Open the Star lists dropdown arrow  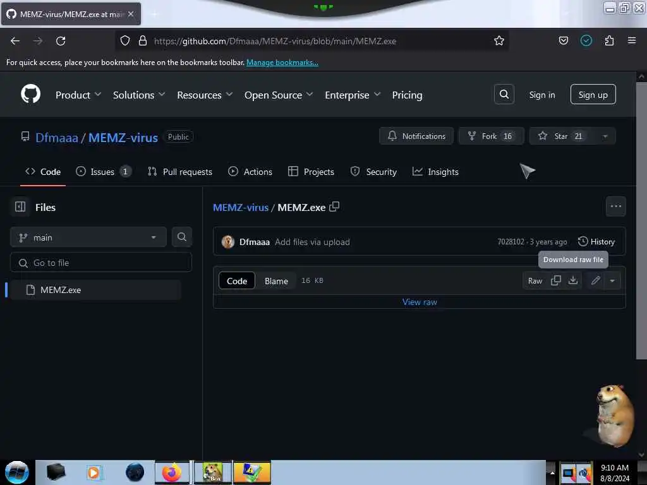tap(604, 136)
